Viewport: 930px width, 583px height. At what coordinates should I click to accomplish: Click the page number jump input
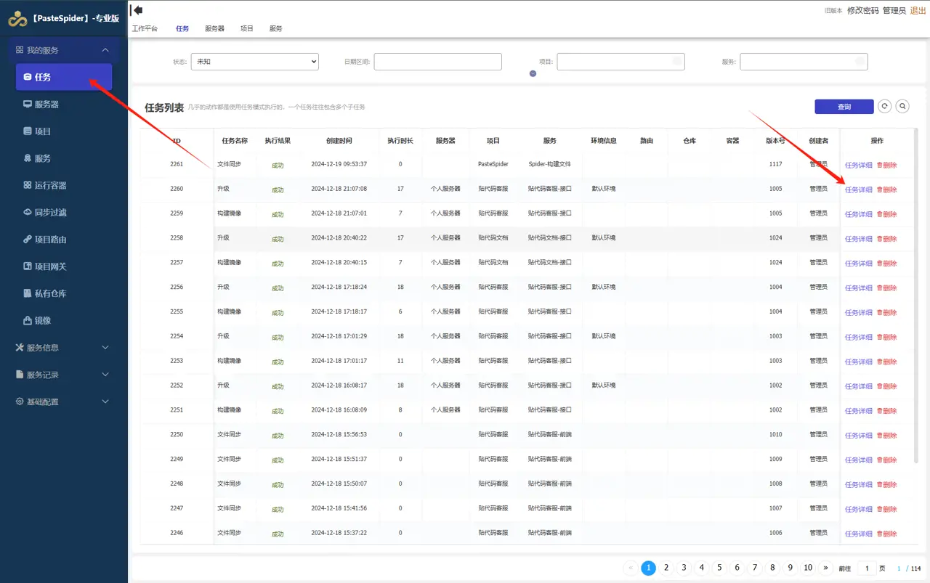click(866, 568)
